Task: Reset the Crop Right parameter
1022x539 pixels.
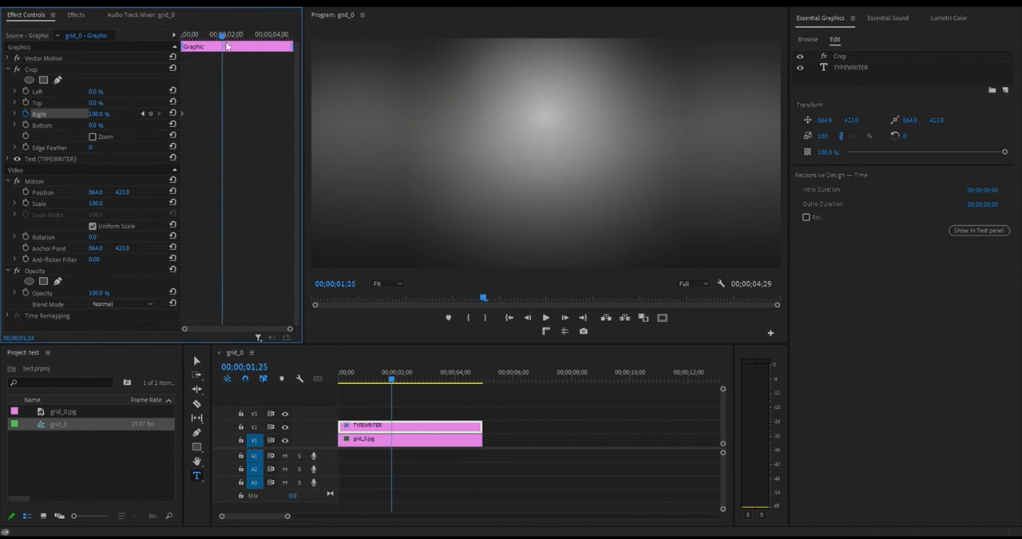Action: coord(172,113)
